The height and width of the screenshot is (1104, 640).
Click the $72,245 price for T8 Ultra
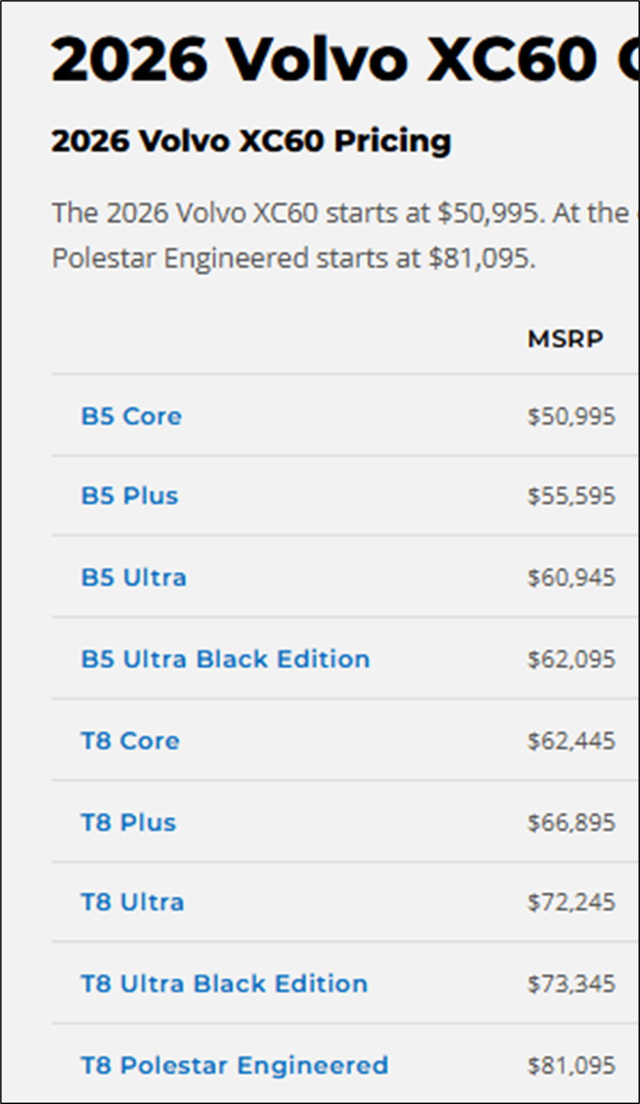(x=571, y=902)
